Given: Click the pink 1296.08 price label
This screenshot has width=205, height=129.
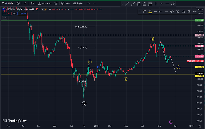Looking at the screenshot, I should (199, 35).
